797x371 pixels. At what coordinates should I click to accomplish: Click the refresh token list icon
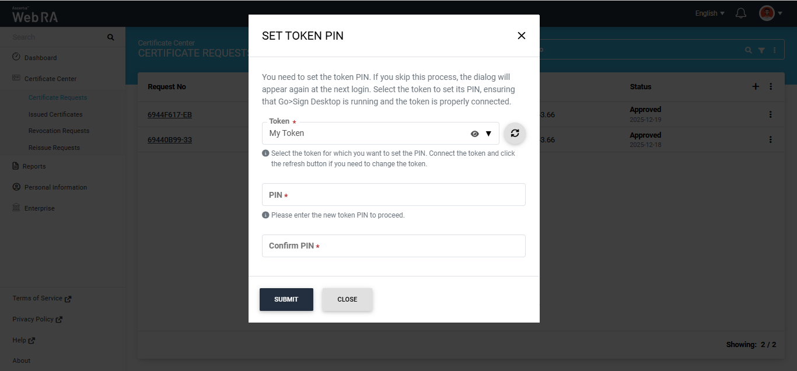(x=515, y=133)
